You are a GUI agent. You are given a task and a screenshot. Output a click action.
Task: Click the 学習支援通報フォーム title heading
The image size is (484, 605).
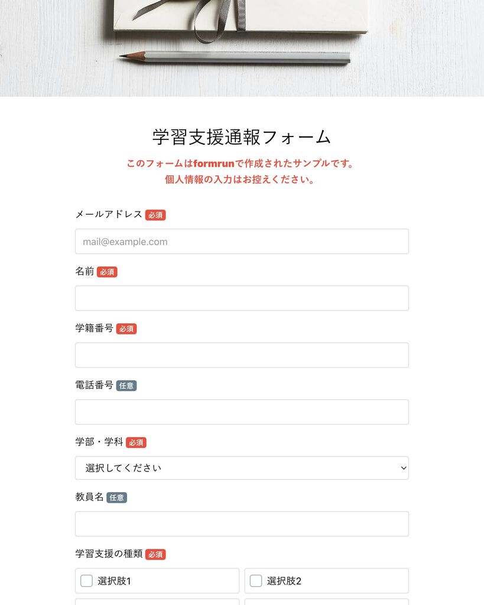242,137
